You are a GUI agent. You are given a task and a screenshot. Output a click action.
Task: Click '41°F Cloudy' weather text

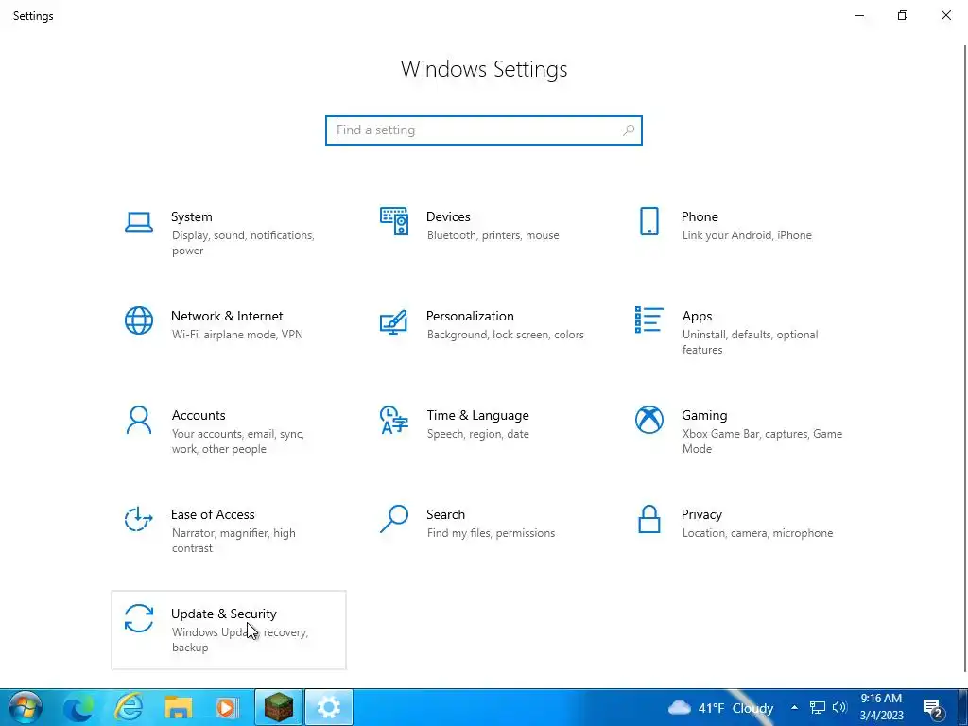[735, 708]
